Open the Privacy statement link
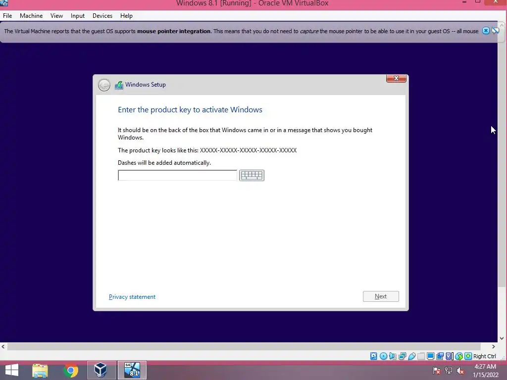 coord(132,297)
